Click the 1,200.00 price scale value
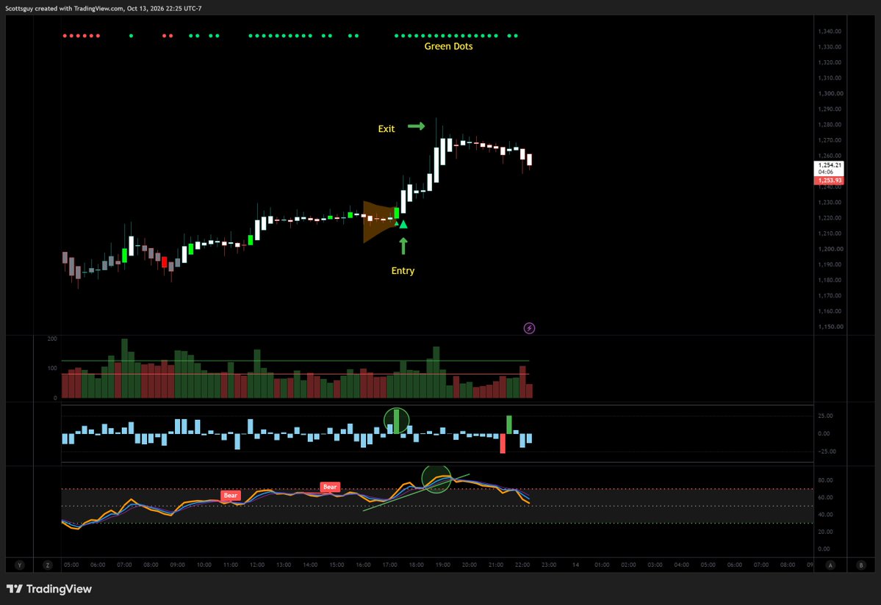 [830, 249]
